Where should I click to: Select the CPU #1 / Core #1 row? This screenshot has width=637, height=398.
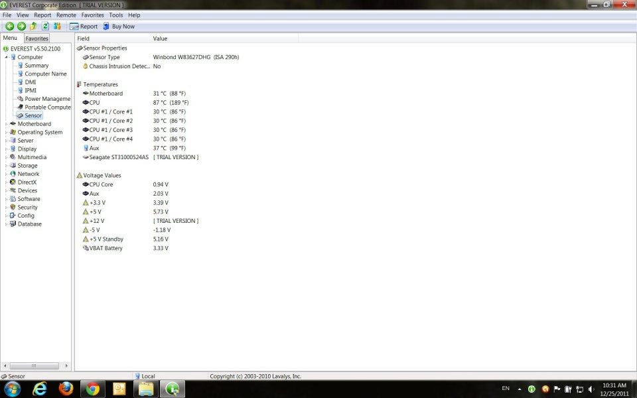[x=133, y=111]
